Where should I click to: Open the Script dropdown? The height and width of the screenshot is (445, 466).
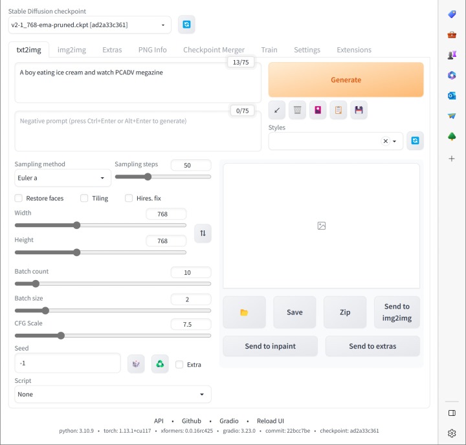113,394
